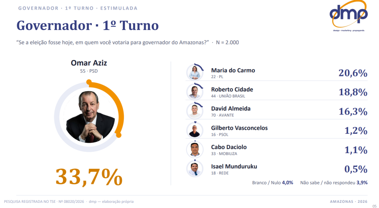
Task: Click the 20,6% percentage value
Action: [x=353, y=73]
